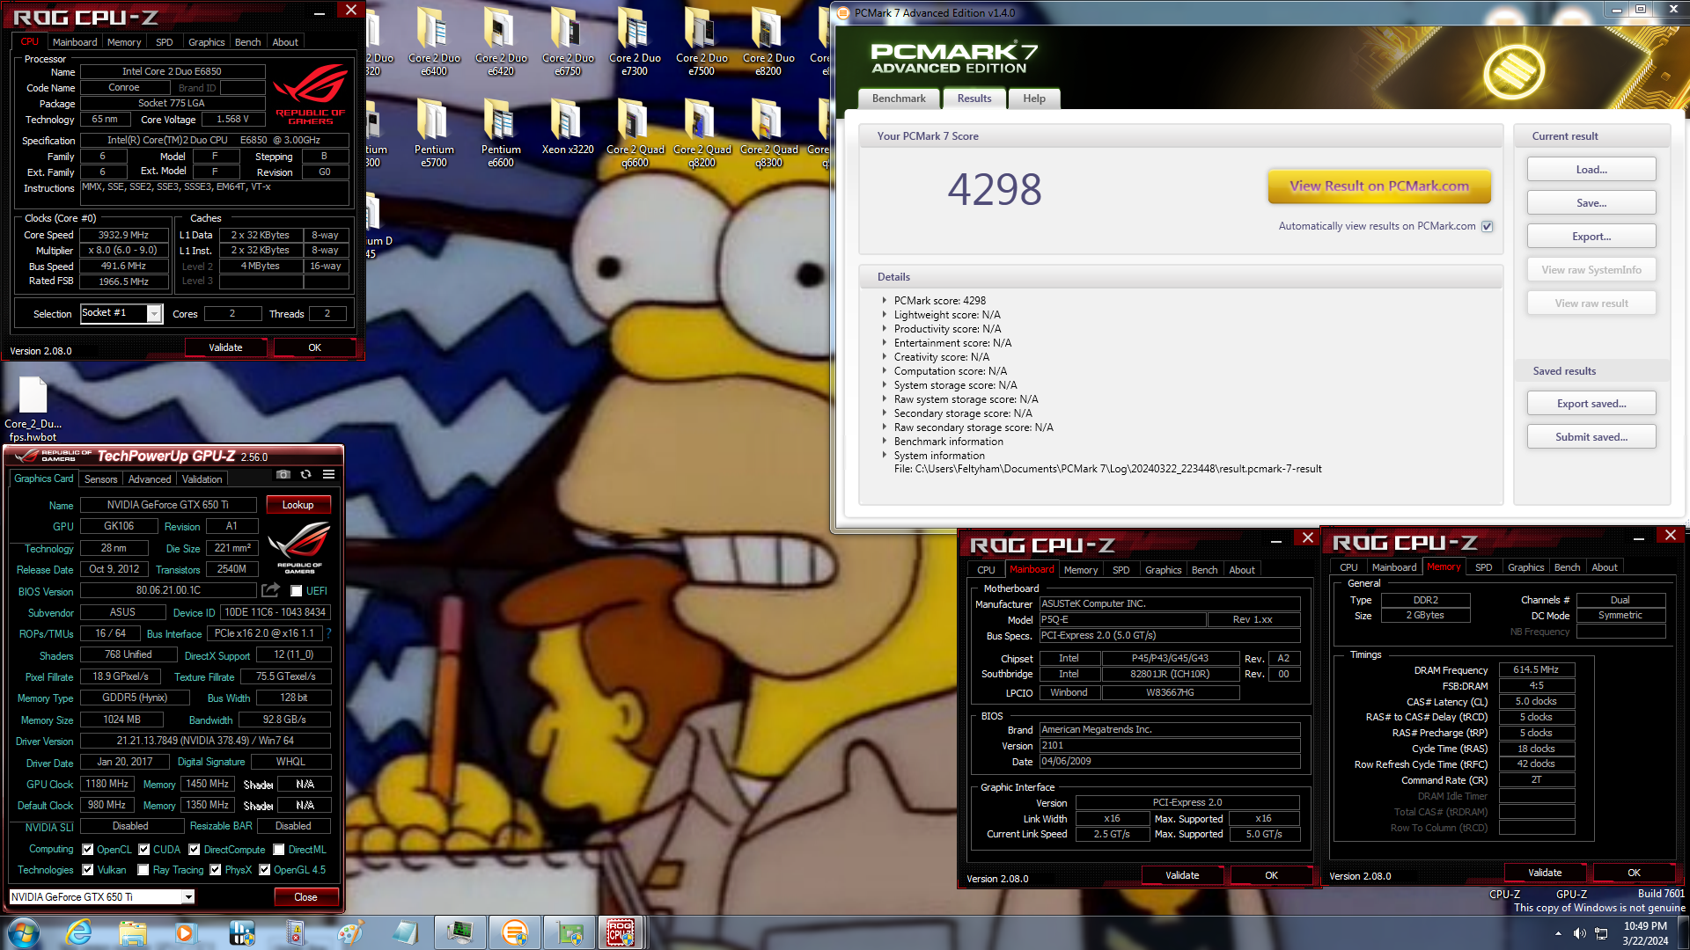Open Core 2 Duo e7300 desktop folder
This screenshot has width=1690, height=950.
click(x=635, y=40)
